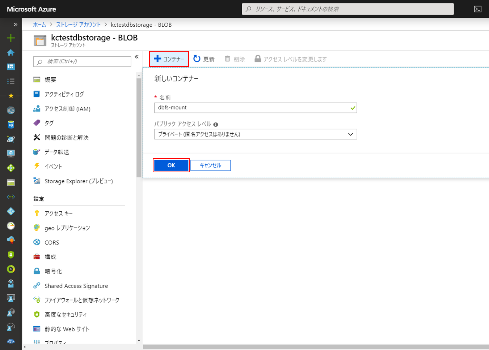Screen dimensions: 489x350
Task: Open the Monitor gauge icon
Action: [11, 226]
